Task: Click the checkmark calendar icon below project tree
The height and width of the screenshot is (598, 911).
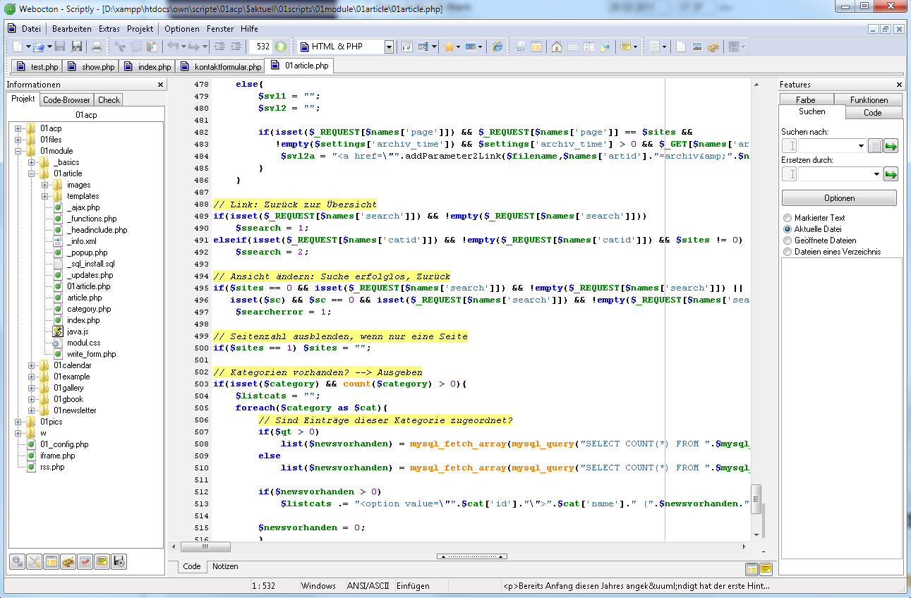Action: pos(85,561)
